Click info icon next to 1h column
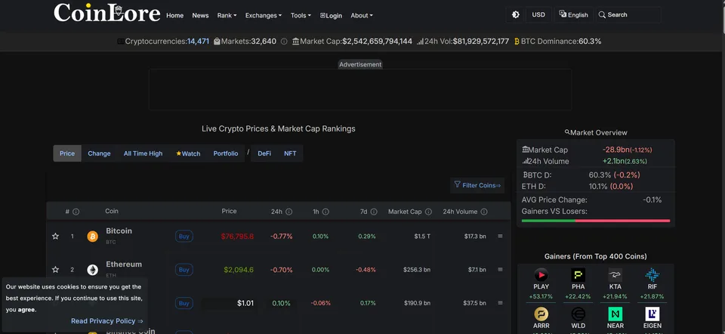This screenshot has height=334, width=725. click(325, 212)
